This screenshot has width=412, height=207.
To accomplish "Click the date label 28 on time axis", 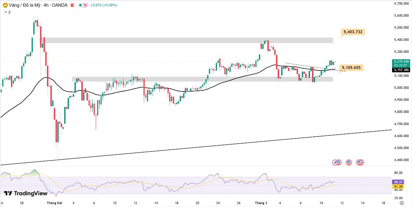I will (x=22, y=203).
